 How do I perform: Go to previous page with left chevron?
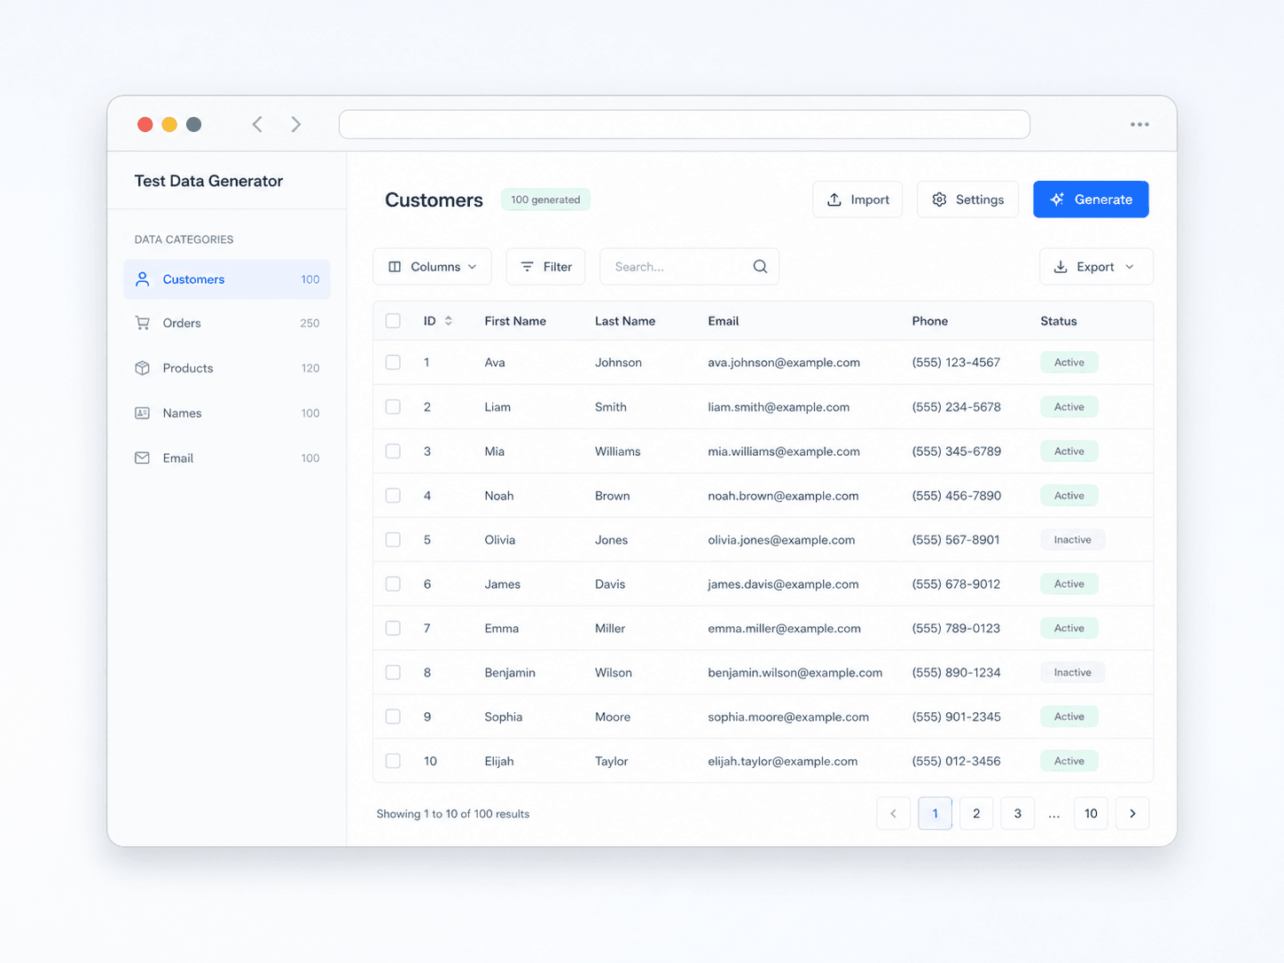click(893, 813)
